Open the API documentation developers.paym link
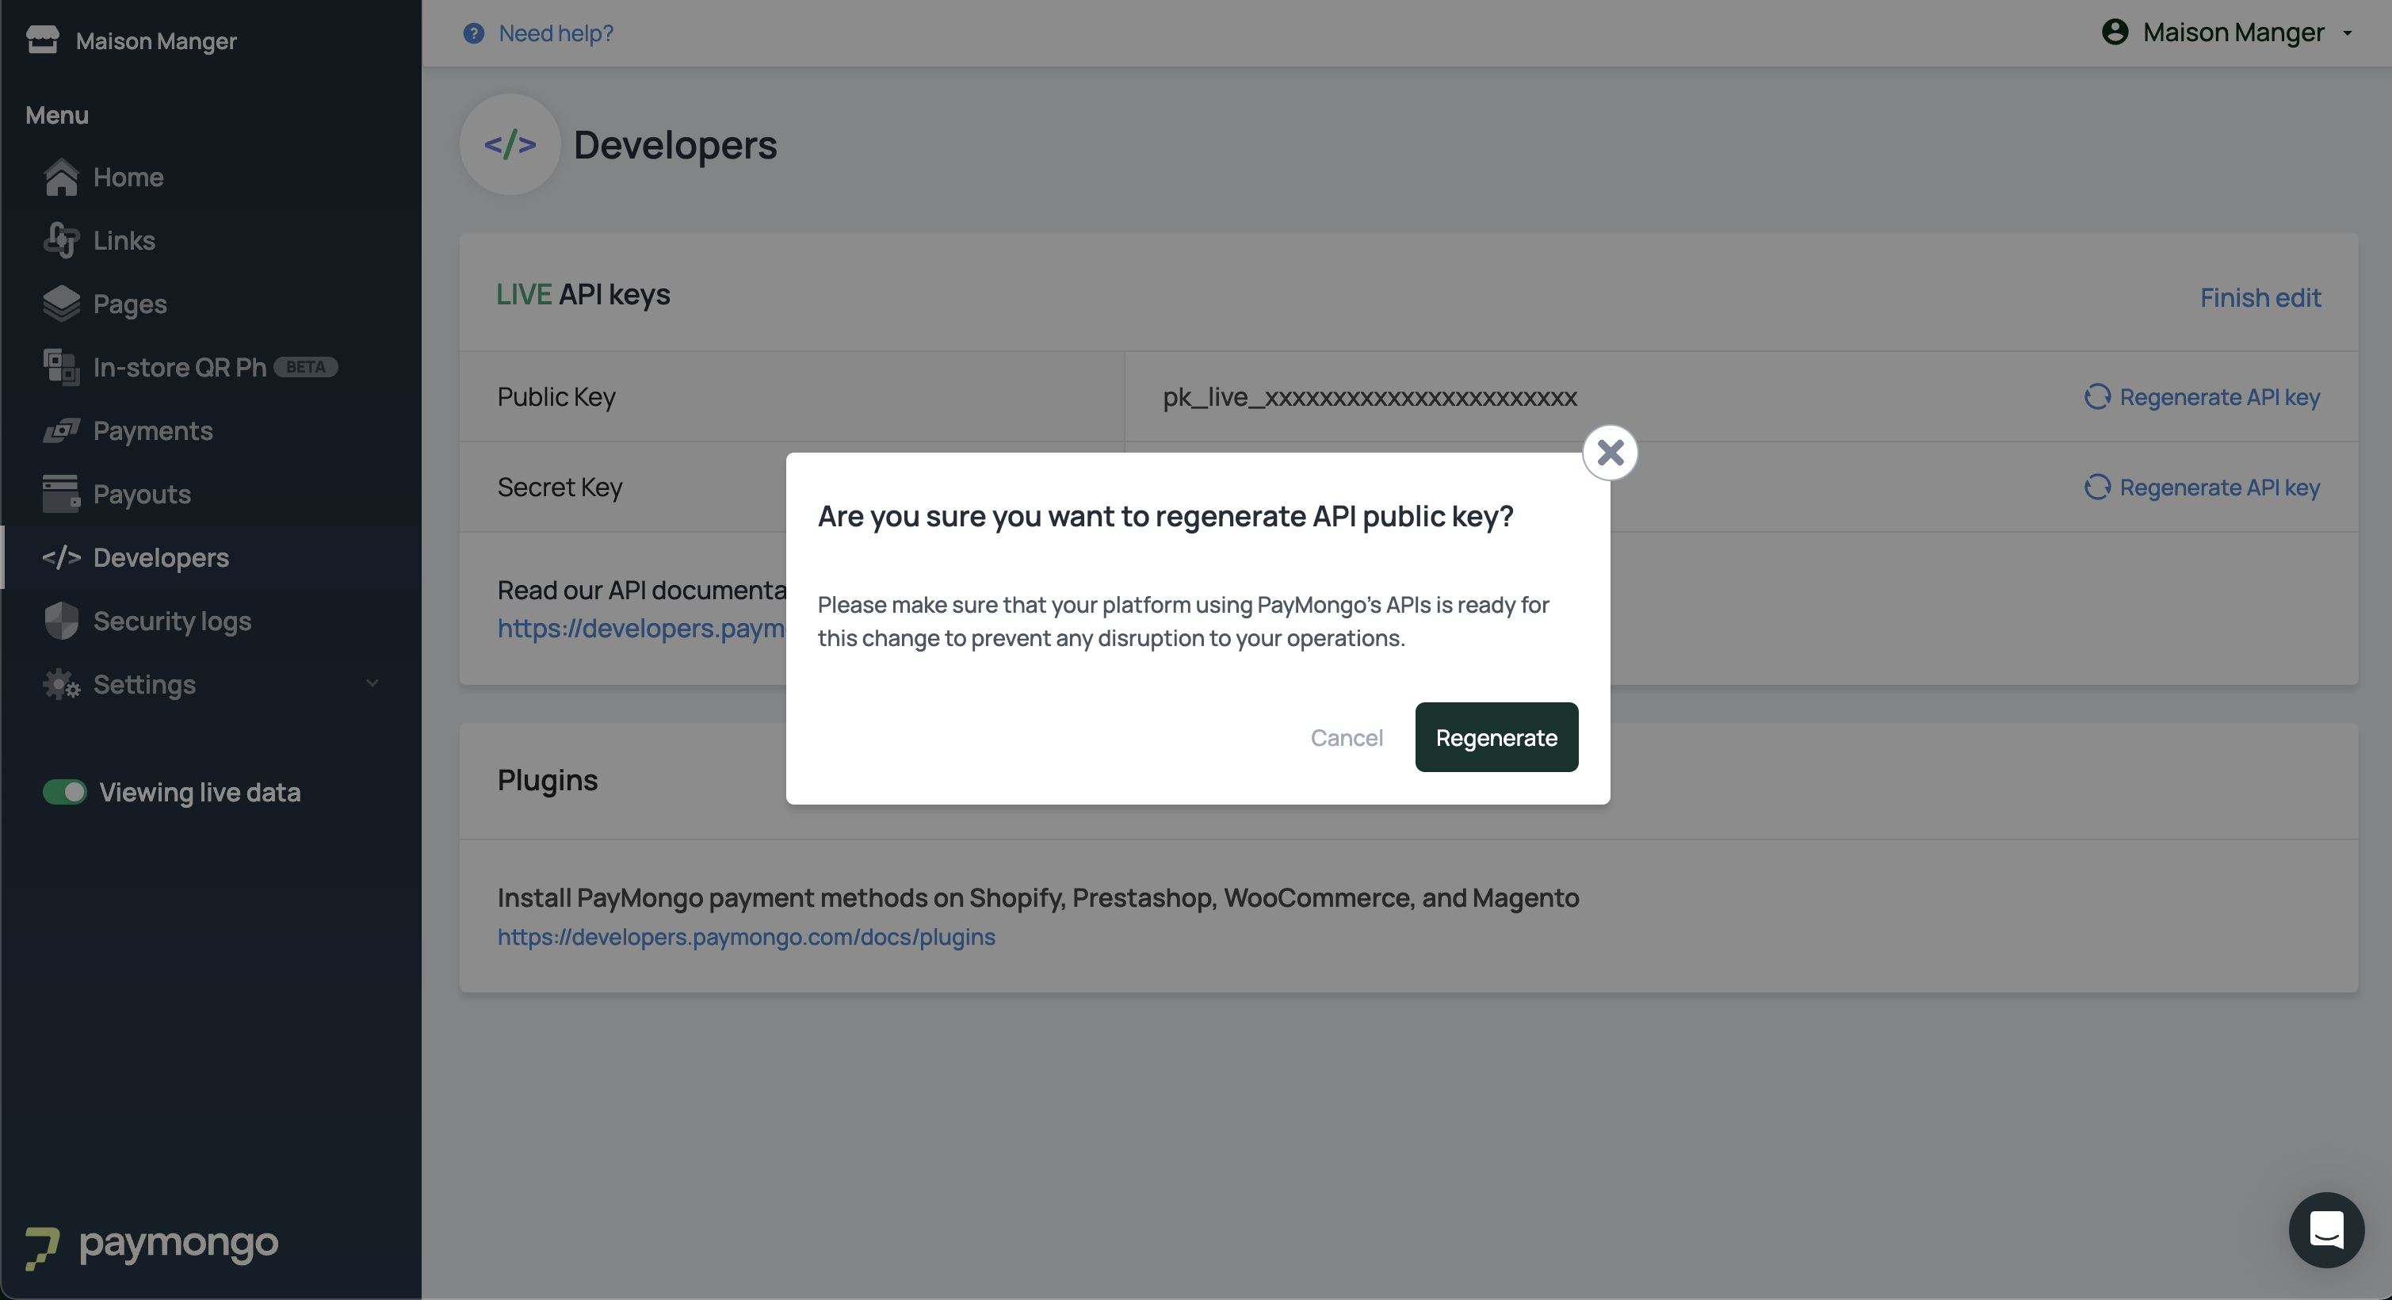Screen dimensions: 2392x1300 (640, 629)
